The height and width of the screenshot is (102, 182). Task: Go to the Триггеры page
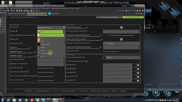pyautogui.click(x=114, y=91)
